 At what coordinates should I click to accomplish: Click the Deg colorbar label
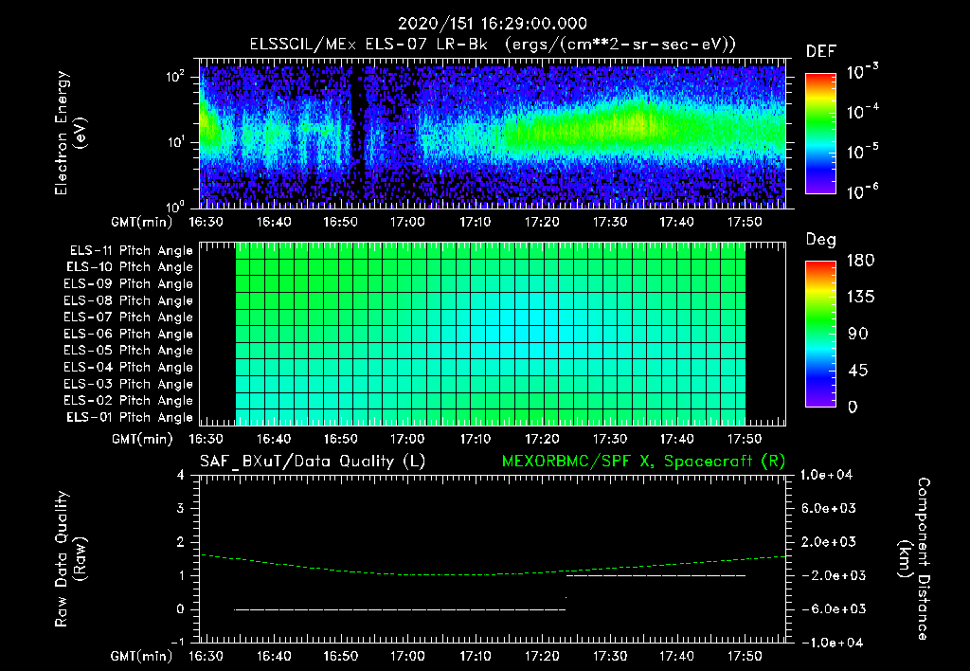pos(821,240)
